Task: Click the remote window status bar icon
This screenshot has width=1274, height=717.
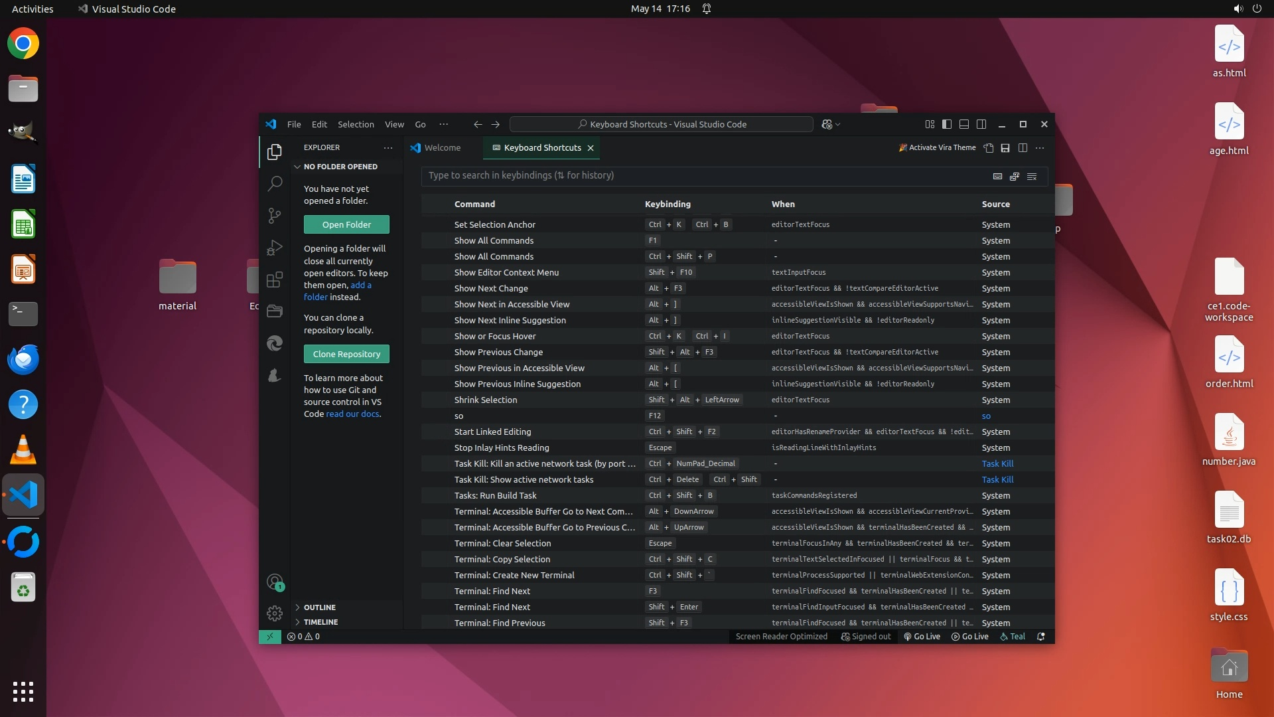Action: pyautogui.click(x=270, y=636)
